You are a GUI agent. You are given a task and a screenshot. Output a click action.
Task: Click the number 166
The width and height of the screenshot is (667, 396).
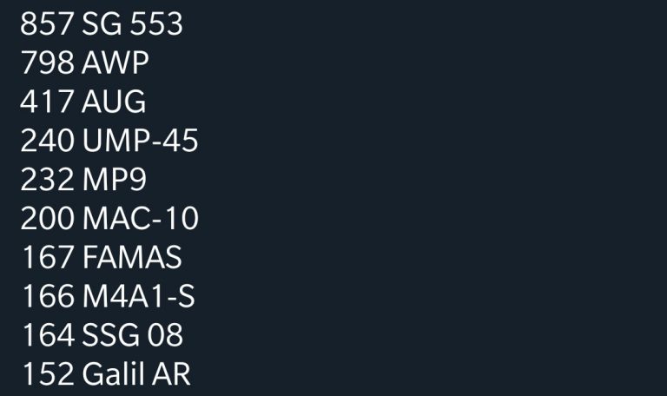(47, 297)
